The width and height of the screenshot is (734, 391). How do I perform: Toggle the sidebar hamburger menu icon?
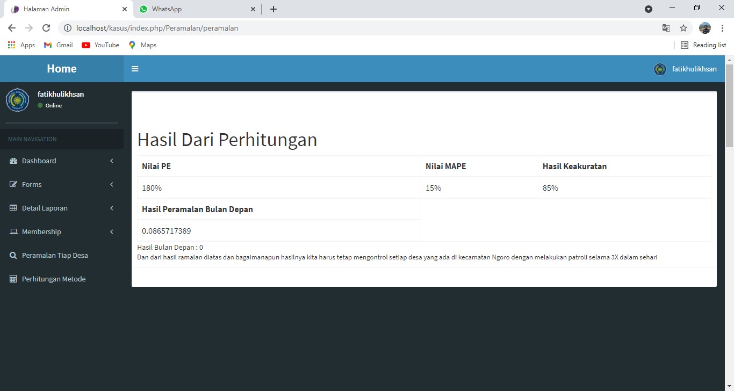click(x=135, y=69)
